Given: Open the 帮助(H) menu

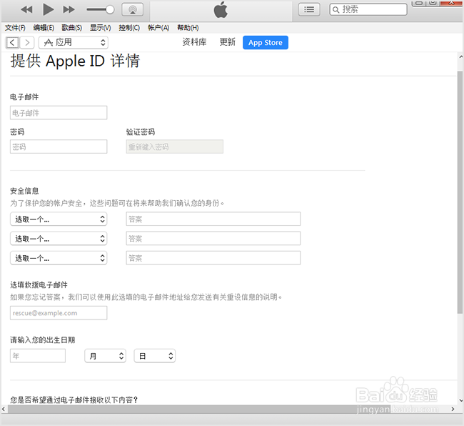Looking at the screenshot, I should click(188, 28).
